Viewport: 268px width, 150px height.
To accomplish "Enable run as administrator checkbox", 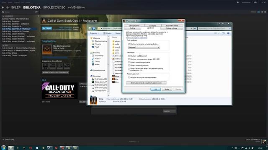I will click(x=129, y=77).
